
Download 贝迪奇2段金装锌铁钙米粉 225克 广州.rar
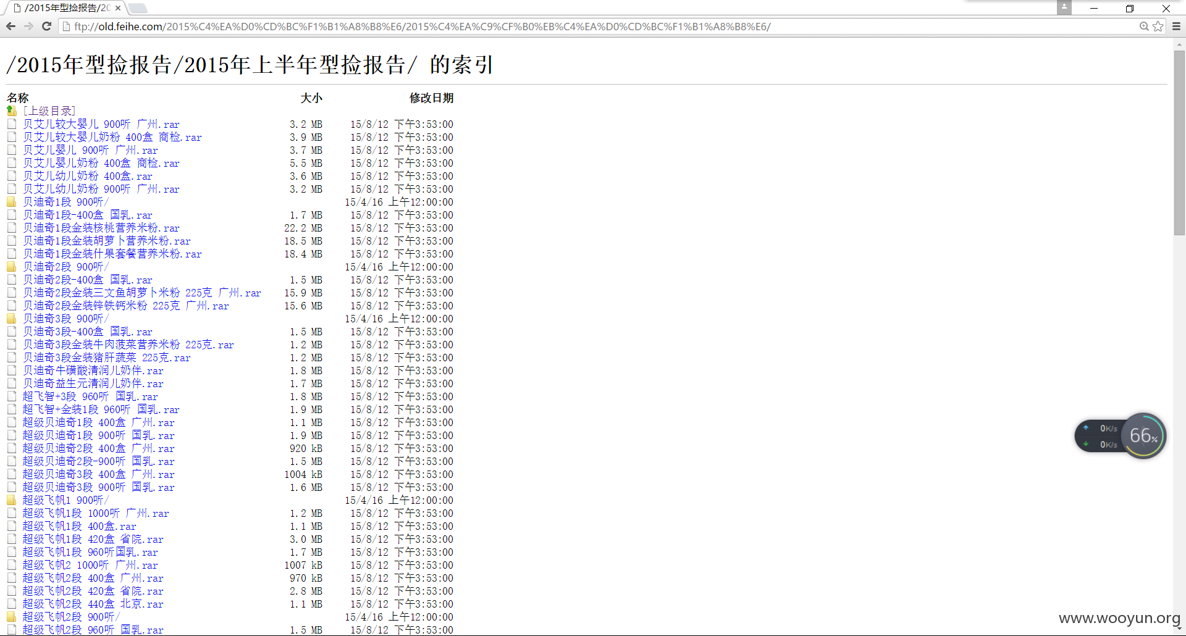(x=126, y=306)
